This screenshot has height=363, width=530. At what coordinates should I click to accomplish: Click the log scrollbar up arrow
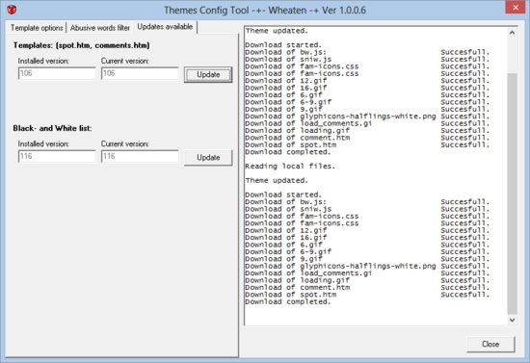512,33
